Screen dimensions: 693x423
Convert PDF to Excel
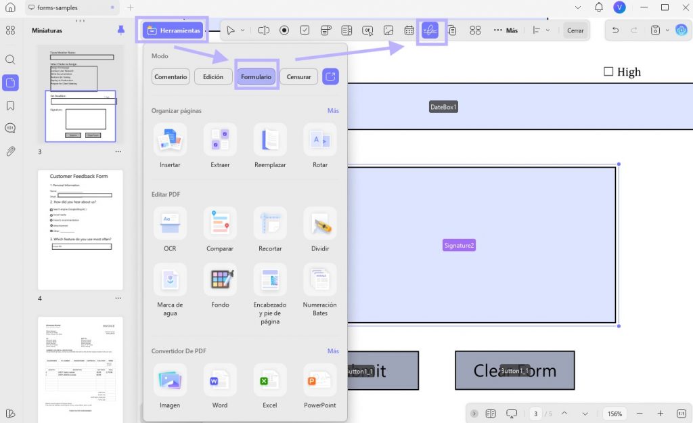point(270,386)
